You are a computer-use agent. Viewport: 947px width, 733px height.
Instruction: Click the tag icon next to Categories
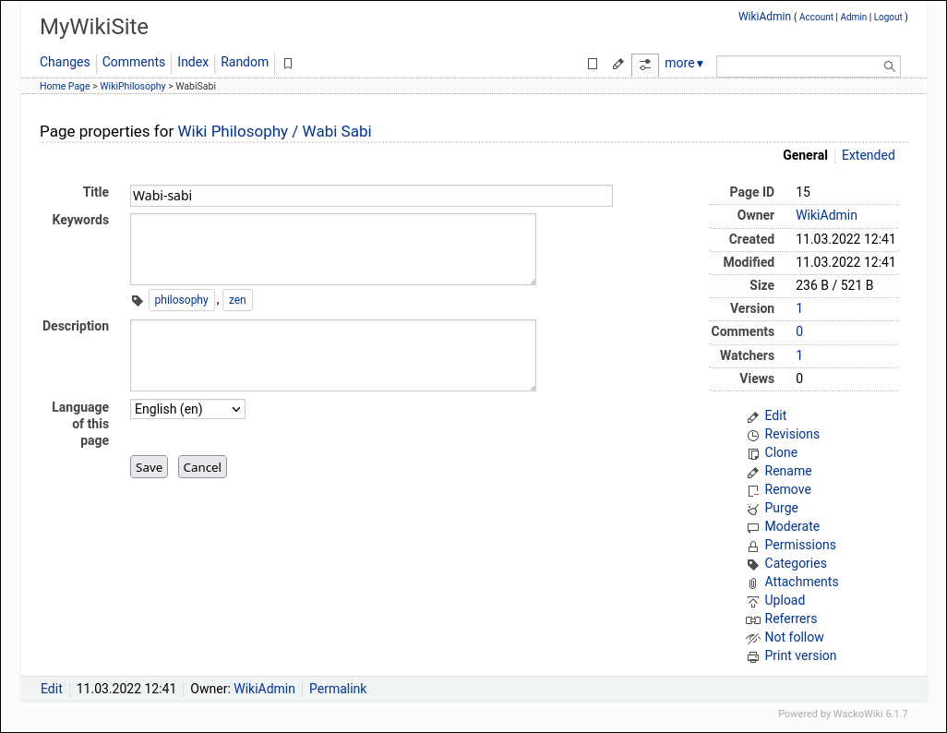pos(753,563)
